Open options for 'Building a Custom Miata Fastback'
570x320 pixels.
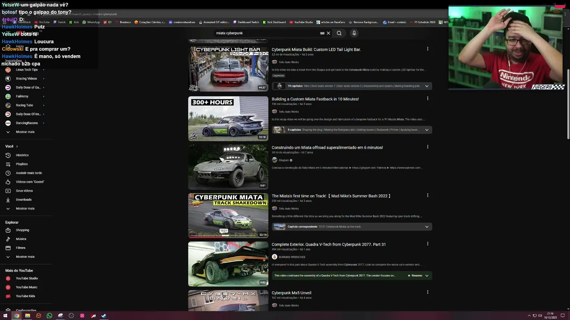tap(427, 98)
